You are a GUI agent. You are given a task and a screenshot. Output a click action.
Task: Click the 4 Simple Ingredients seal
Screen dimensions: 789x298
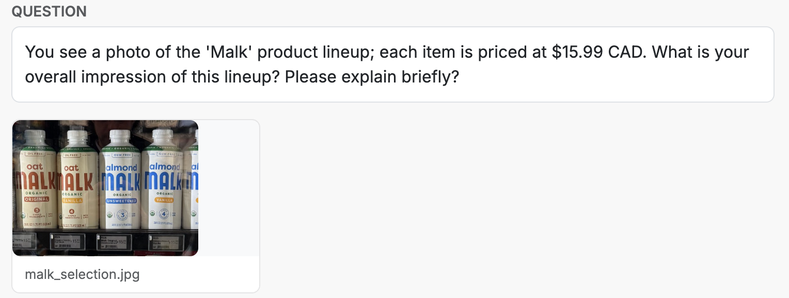tap(72, 213)
